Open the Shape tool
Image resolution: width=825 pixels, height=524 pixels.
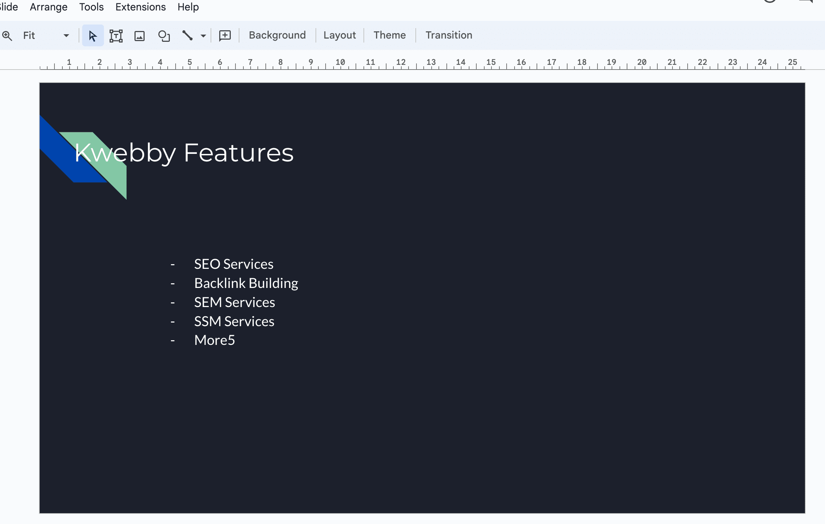[164, 36]
